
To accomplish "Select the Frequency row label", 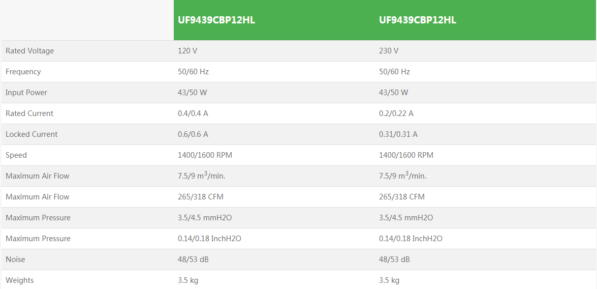I will pyautogui.click(x=23, y=72).
